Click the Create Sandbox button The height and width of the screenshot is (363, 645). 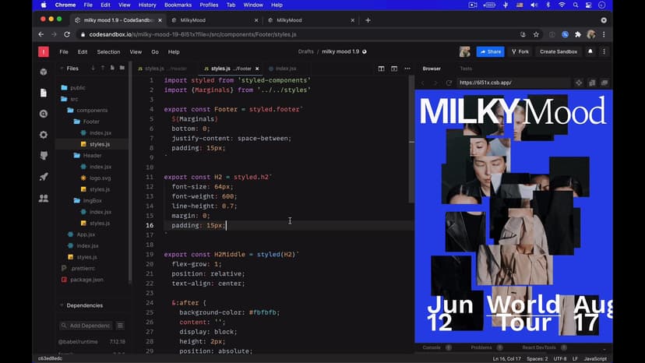click(558, 51)
